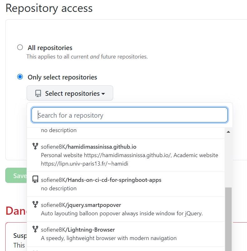Open the Select repositories dropdown
The width and height of the screenshot is (247, 251).
(x=70, y=93)
